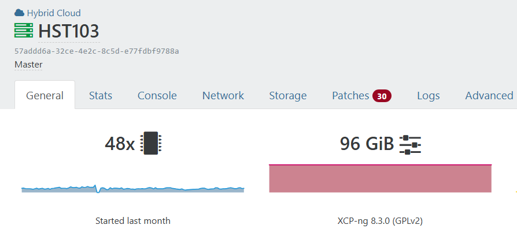The image size is (517, 236).
Task: View the Logs tab
Action: (429, 96)
